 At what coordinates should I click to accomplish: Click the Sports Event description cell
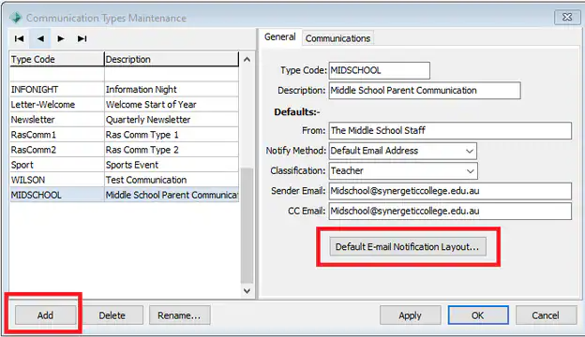pyautogui.click(x=172, y=165)
